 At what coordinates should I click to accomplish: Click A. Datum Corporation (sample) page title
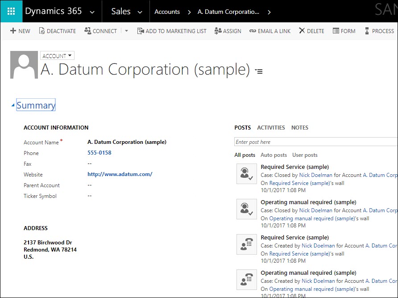coord(145,69)
